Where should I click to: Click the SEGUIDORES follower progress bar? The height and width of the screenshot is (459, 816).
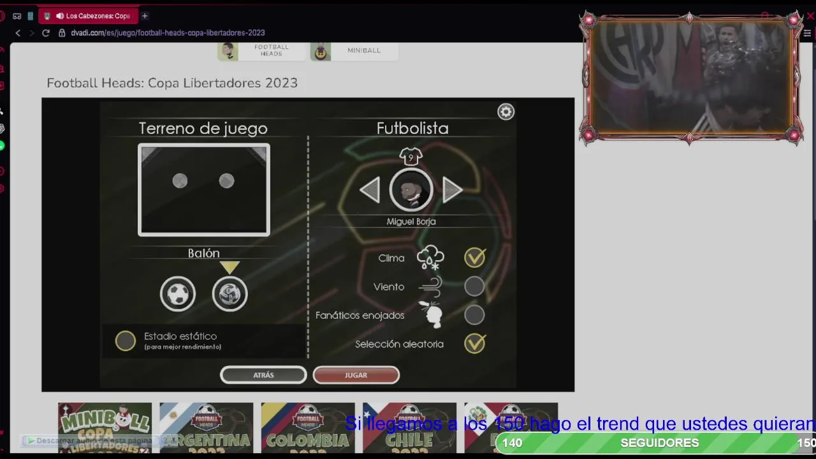click(657, 442)
